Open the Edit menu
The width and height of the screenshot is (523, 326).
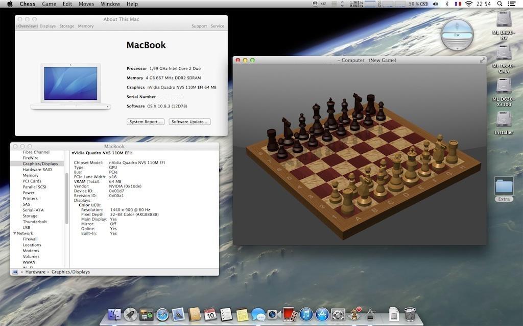(x=67, y=4)
